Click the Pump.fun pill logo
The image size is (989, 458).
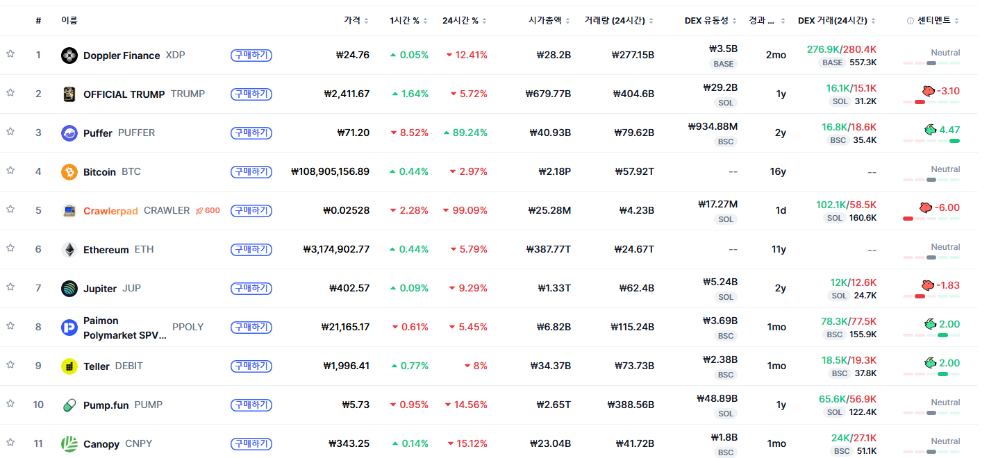point(69,405)
